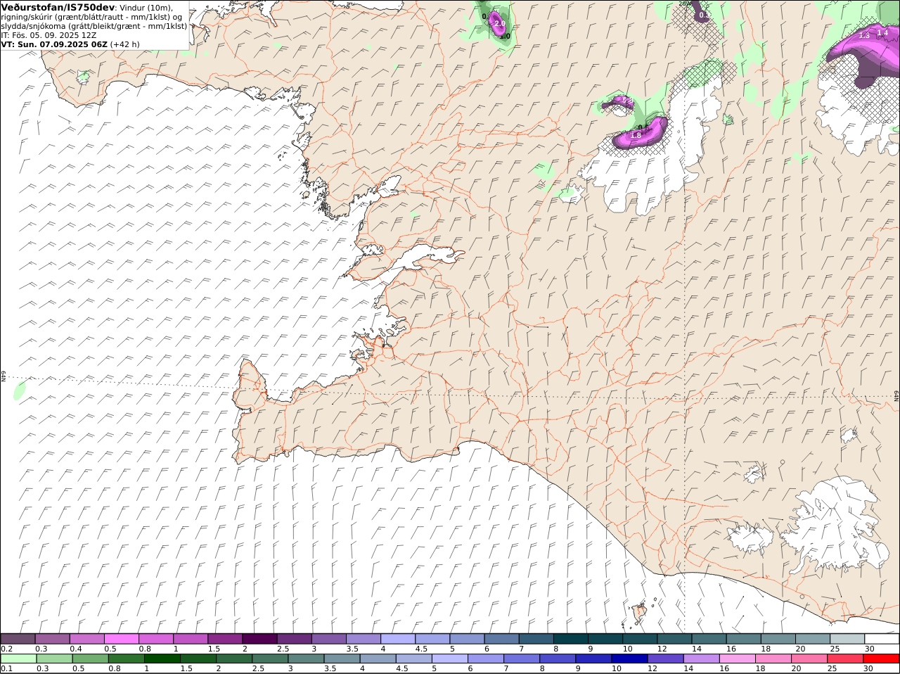Select the green legend row swatch starting at 3.5
Image resolution: width=900 pixels, height=674 pixels.
(342, 659)
